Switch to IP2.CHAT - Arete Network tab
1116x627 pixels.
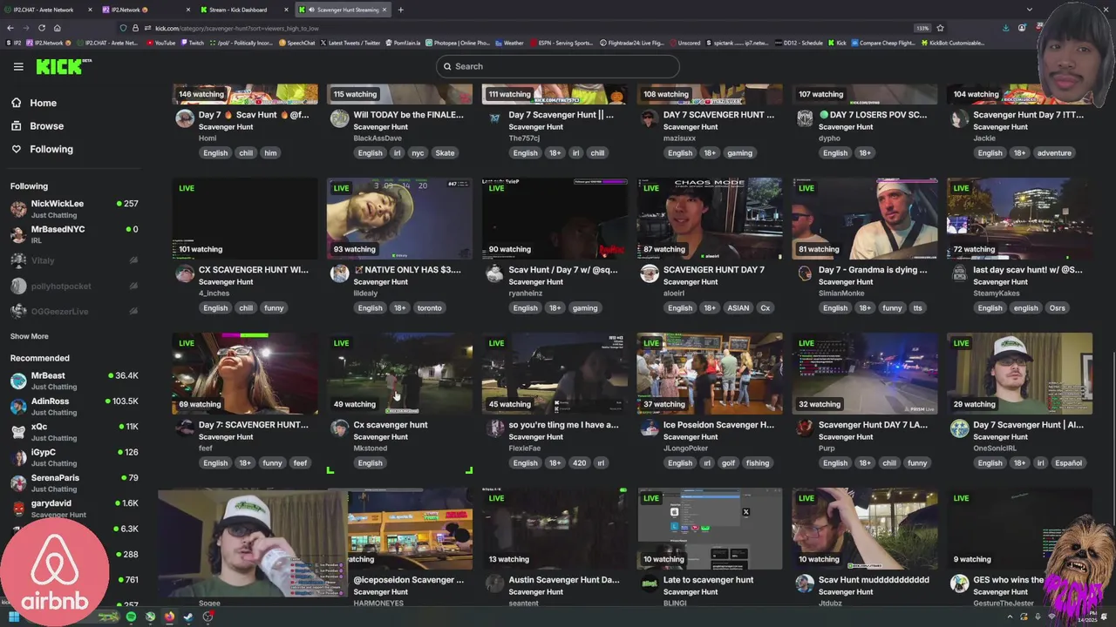(48, 10)
